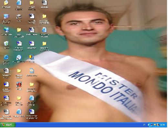Click the taskbar clock

tap(163, 125)
